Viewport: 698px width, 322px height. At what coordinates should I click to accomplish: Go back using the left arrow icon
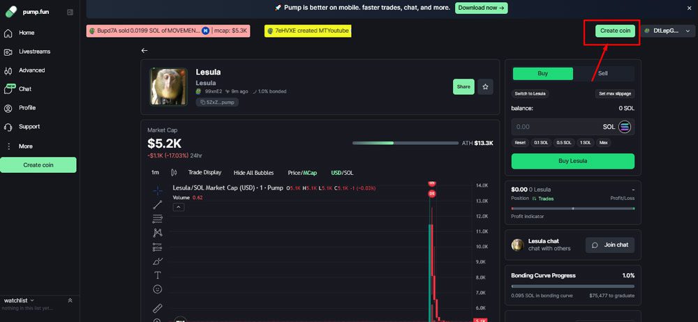point(144,51)
